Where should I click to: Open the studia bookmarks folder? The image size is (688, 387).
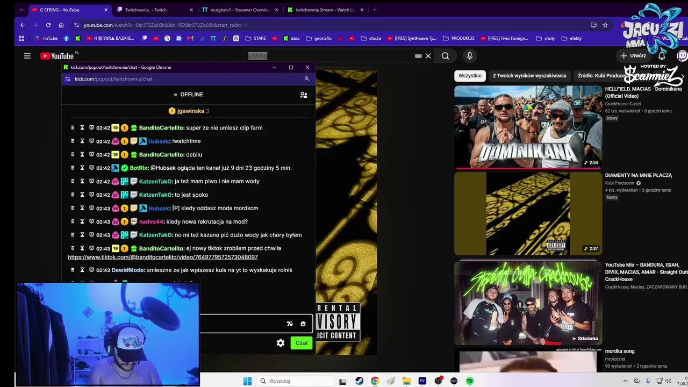pos(371,39)
